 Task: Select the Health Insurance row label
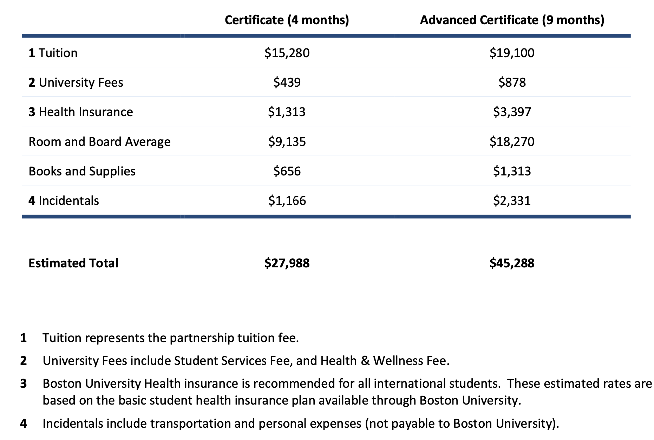pos(81,112)
